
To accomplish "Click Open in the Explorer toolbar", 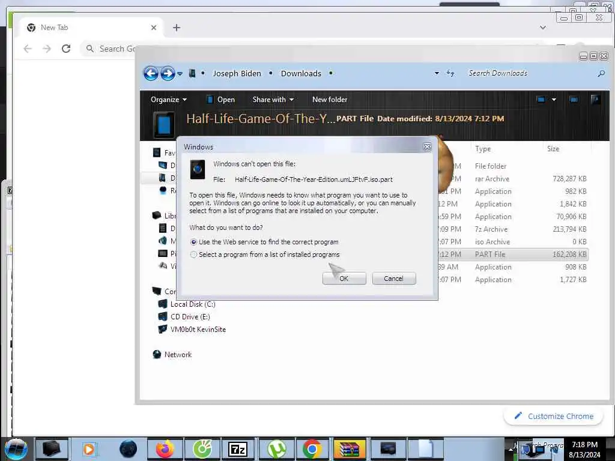I will point(220,100).
